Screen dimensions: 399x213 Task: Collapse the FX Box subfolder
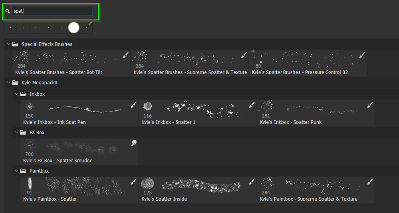(x=16, y=133)
